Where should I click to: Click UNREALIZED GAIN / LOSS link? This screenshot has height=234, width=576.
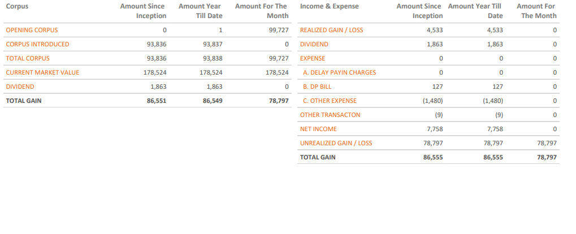[336, 143]
